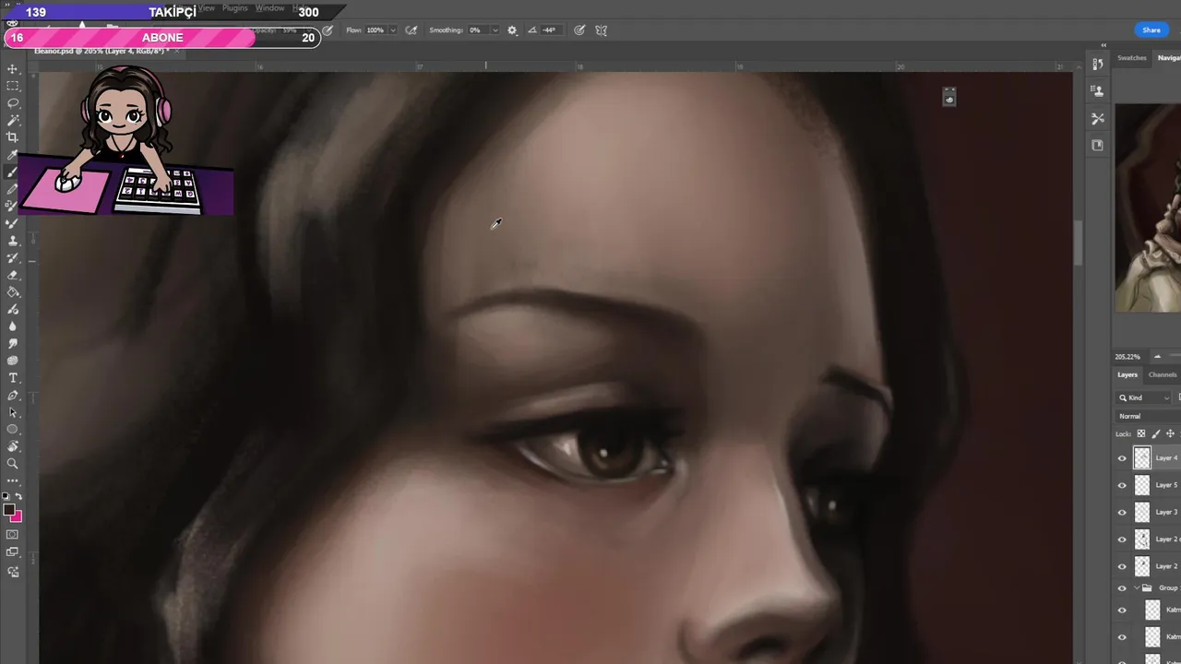Select the Path Selection tool
The height and width of the screenshot is (664, 1181).
13,412
